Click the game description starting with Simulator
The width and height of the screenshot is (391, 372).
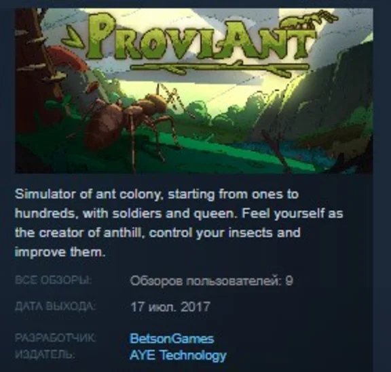click(179, 223)
